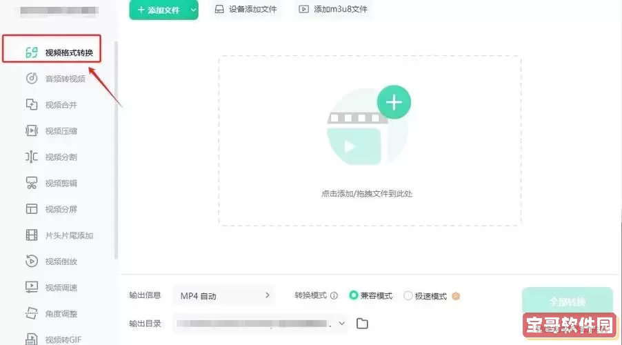Expand the 添加文件 dropdown arrow
The width and height of the screenshot is (622, 345).
(x=193, y=10)
